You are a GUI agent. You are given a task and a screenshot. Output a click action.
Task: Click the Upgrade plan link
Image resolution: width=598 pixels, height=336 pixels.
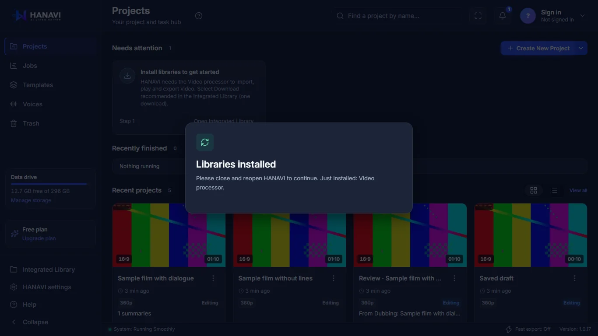[x=39, y=238]
